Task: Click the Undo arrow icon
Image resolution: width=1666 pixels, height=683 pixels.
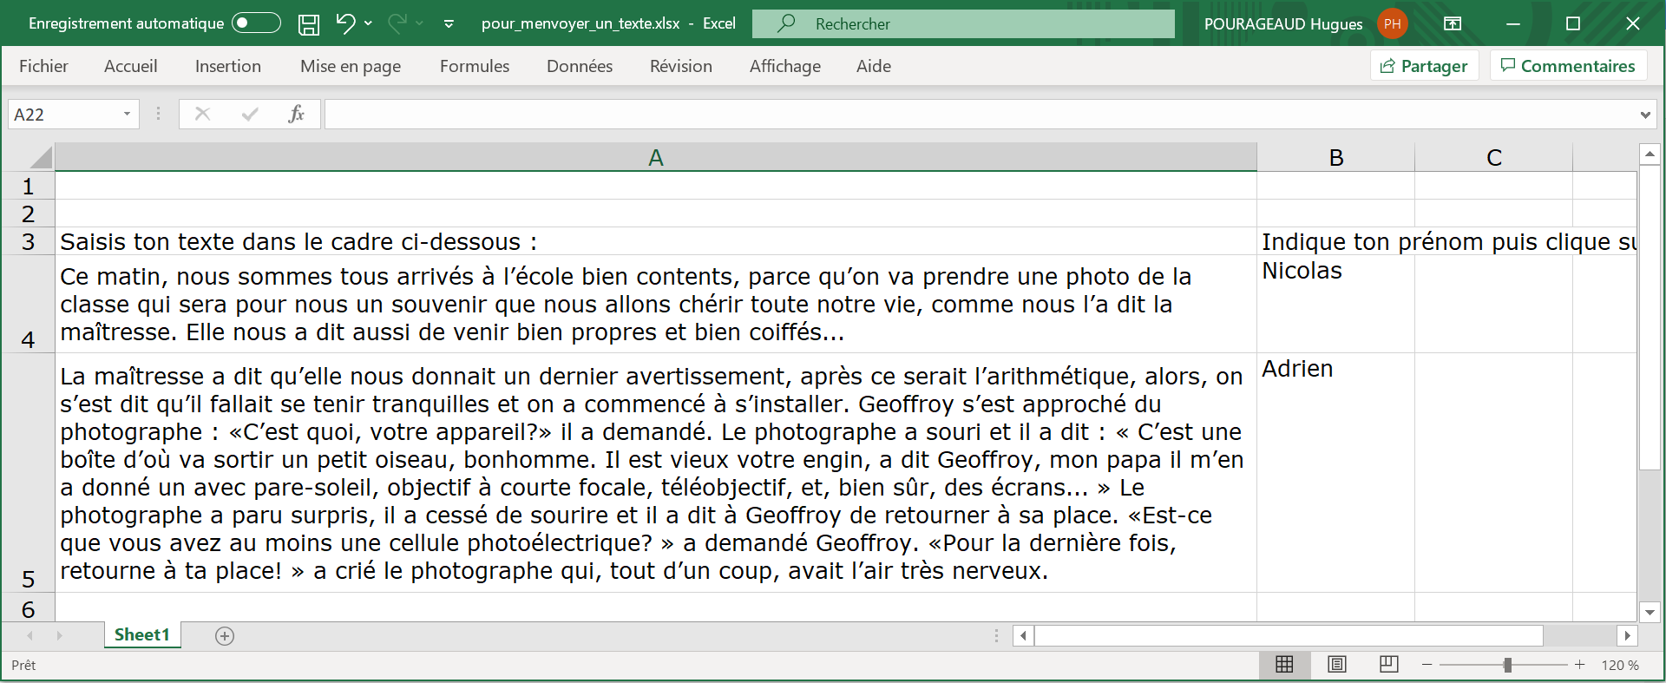Action: 345,23
